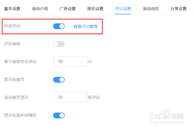The height and width of the screenshot is (129, 195).
Task: Open 查看评论管理 link
Action: point(86,27)
